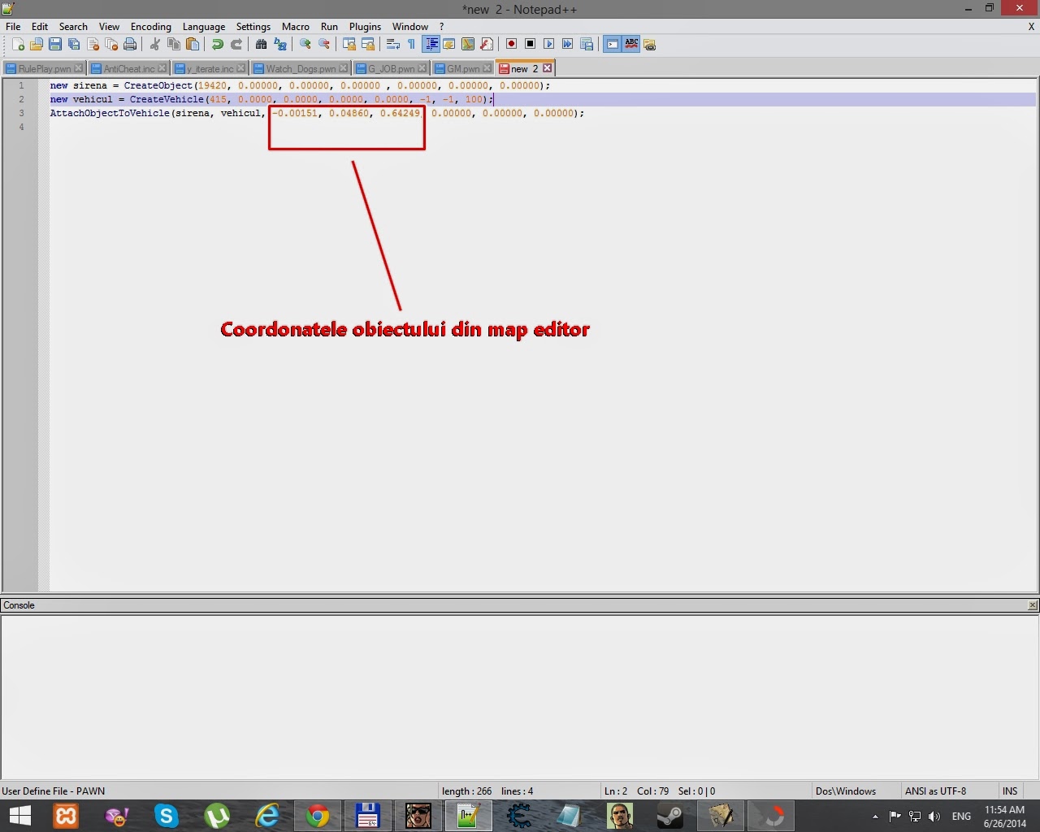The width and height of the screenshot is (1040, 832).
Task: Switch to the Watch_Dogs.pwn tab
Action: pos(301,68)
